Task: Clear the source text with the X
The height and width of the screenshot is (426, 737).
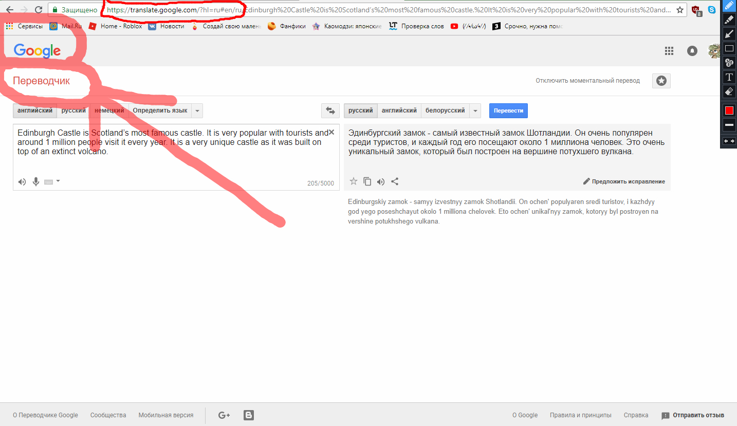Action: tap(331, 132)
